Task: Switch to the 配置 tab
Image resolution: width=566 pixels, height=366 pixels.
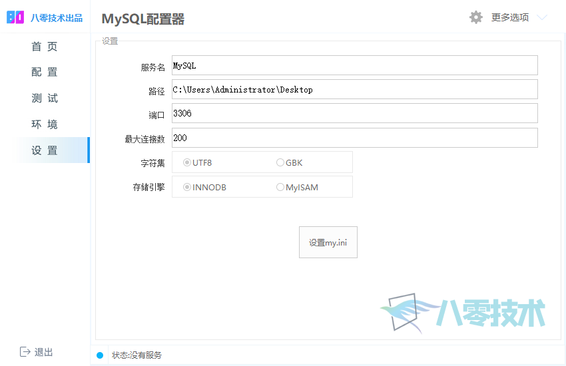Action: point(45,73)
